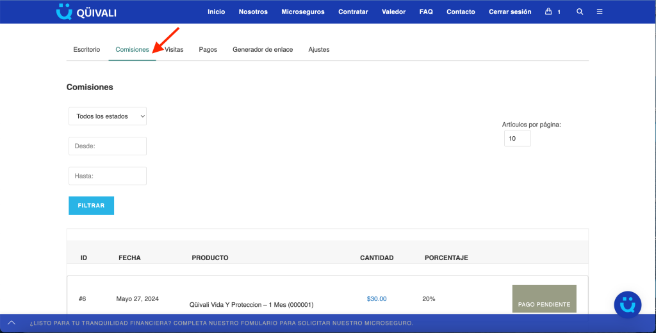The width and height of the screenshot is (656, 333).
Task: Open Microseguros in the top navigation
Action: click(x=303, y=12)
